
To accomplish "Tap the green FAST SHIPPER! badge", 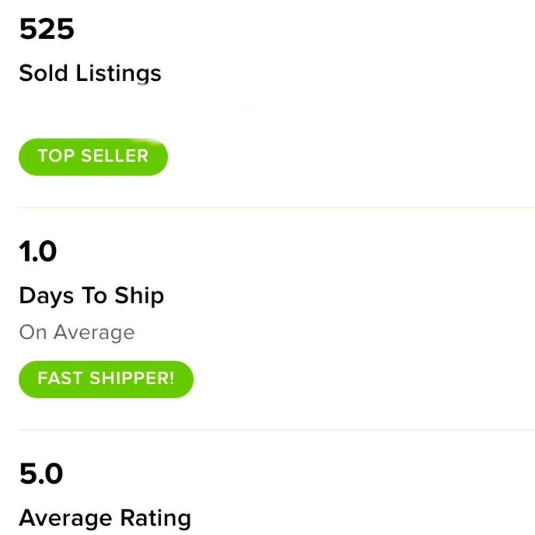I will [106, 379].
